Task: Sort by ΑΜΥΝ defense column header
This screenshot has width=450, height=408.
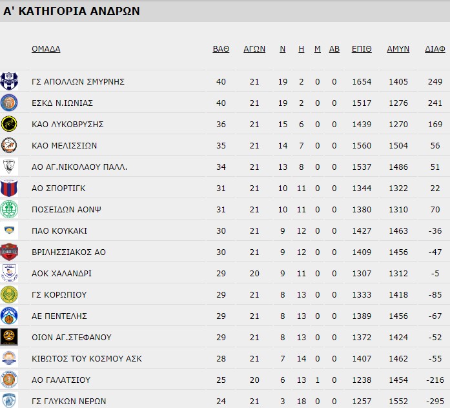Action: (x=398, y=49)
